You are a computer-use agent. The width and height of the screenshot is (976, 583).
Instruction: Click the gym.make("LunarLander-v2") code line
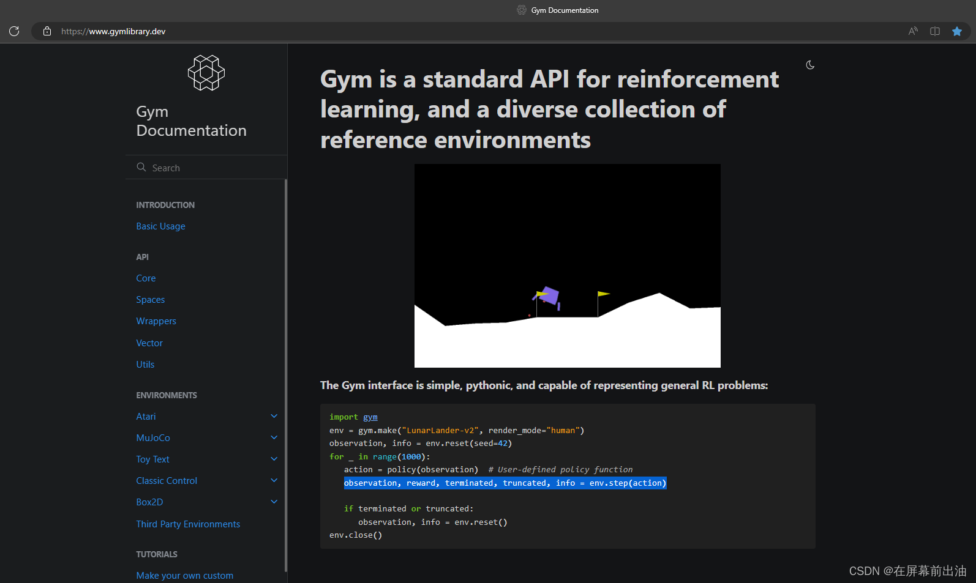457,431
